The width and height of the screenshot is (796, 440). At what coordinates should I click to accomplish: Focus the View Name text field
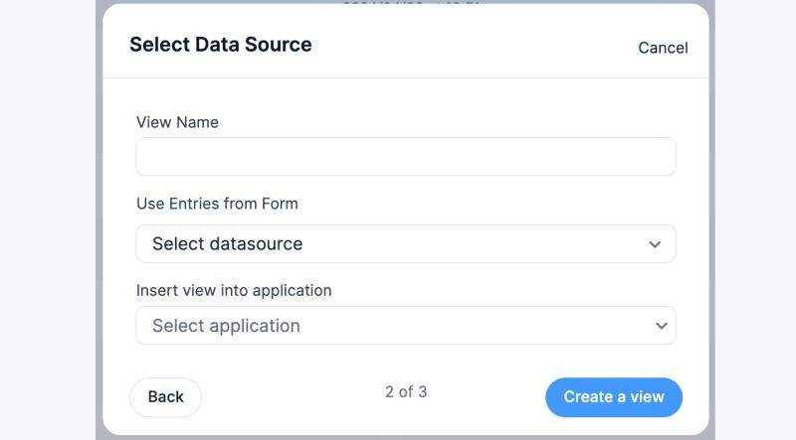coord(405,157)
